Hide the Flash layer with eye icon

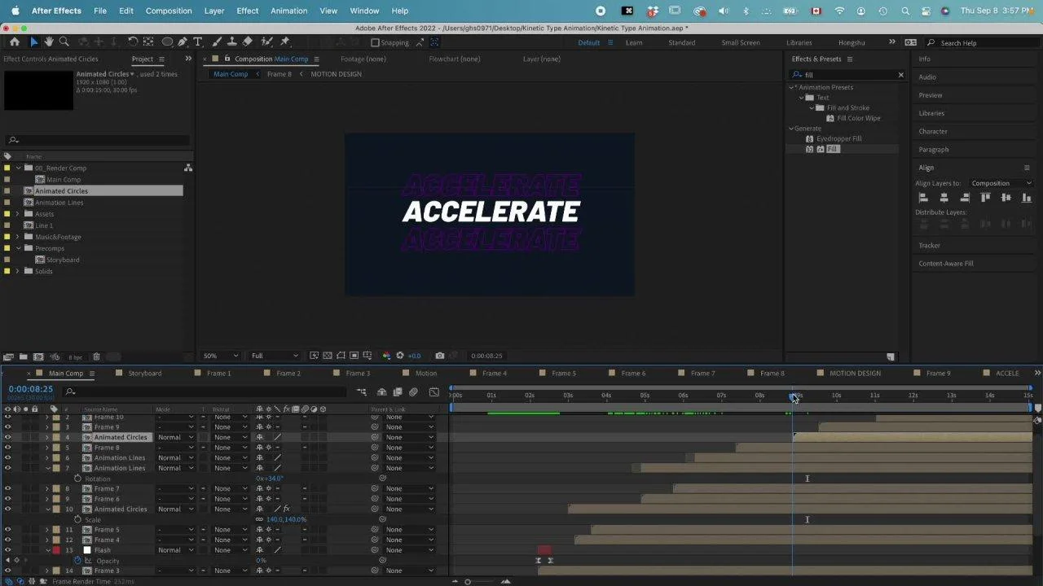point(8,550)
